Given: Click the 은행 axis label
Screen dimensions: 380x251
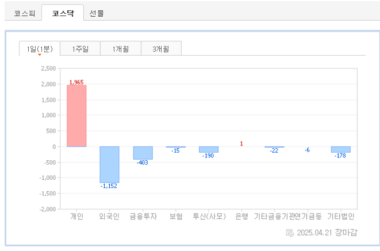Looking at the screenshot, I should tap(241, 216).
